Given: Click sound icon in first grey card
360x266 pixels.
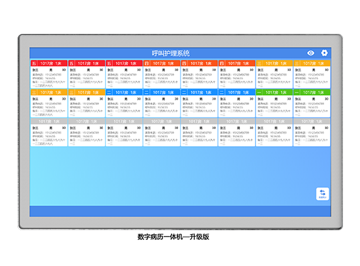Looking at the screenshot, I should pos(64,128).
